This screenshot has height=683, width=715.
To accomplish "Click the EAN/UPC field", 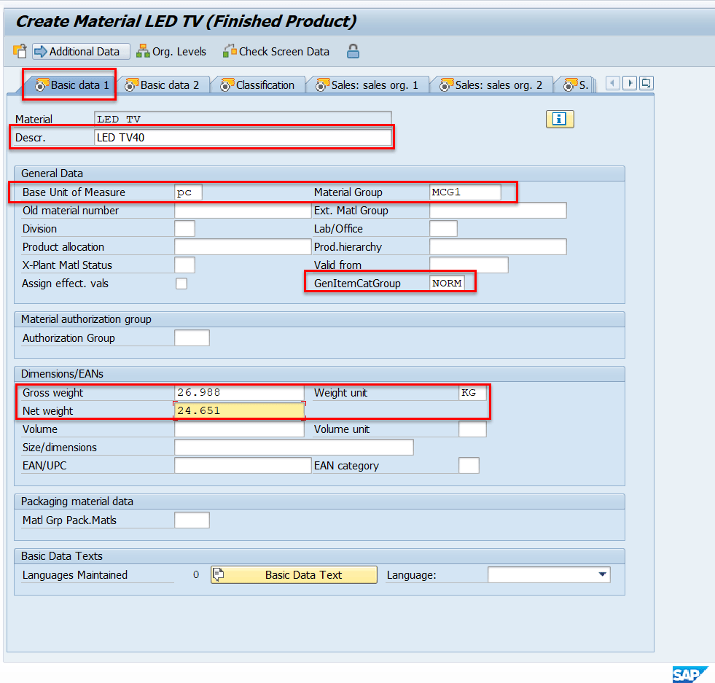I will point(243,466).
